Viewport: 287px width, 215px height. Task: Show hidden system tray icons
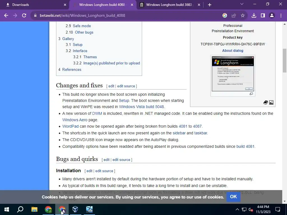237,209
